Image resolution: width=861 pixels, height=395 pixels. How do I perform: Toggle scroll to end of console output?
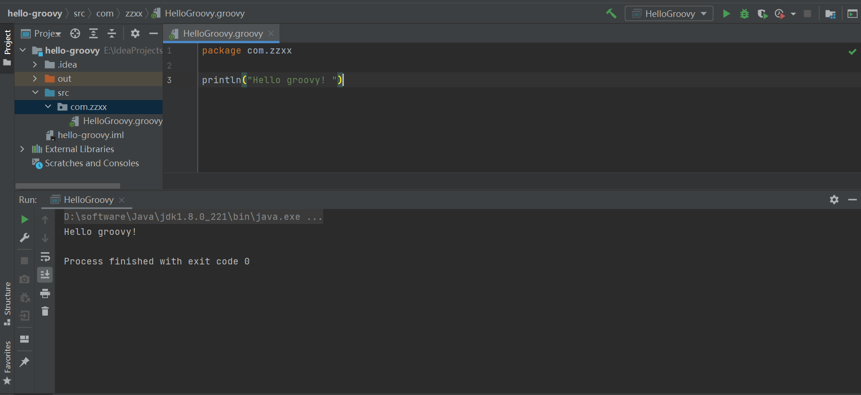point(45,275)
